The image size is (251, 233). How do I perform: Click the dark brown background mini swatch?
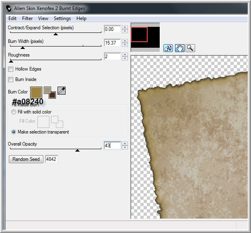pos(52,95)
